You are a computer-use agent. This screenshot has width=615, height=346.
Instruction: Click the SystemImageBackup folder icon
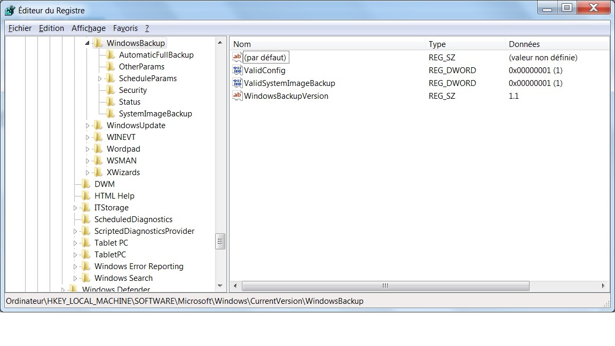click(x=111, y=113)
